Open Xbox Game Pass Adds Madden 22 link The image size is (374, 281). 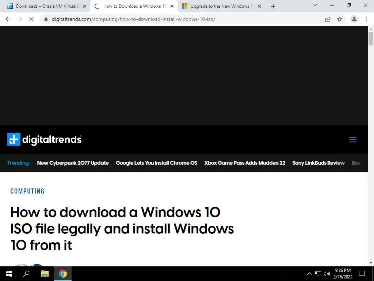pos(245,163)
